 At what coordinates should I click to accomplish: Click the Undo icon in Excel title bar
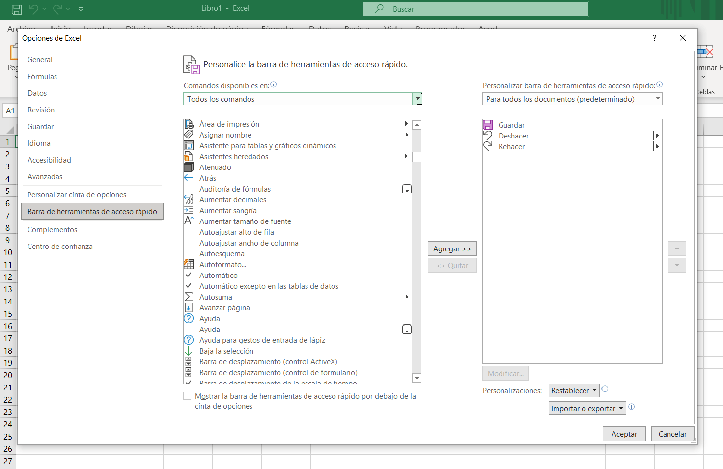(33, 9)
